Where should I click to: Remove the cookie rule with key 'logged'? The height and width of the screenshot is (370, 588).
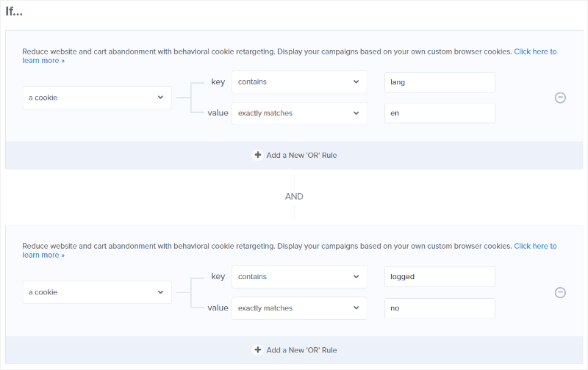tap(560, 292)
